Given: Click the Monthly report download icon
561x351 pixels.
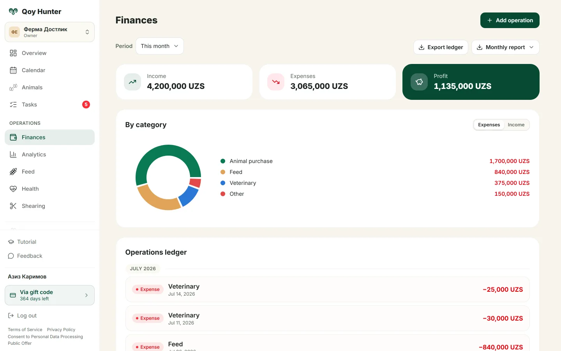Looking at the screenshot, I should [x=480, y=47].
